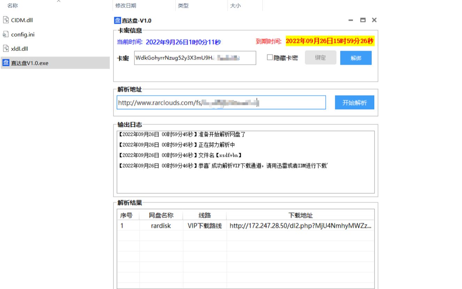This screenshot has height=289, width=462.
Task: Click the 绑定 button
Action: pos(321,58)
